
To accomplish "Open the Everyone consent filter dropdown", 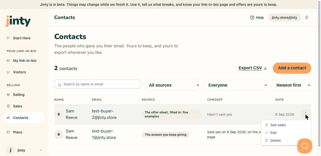I will [236, 85].
